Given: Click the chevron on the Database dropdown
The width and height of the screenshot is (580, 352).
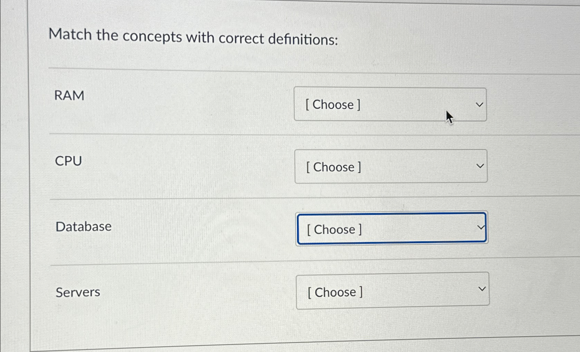Looking at the screenshot, I should click(482, 227).
